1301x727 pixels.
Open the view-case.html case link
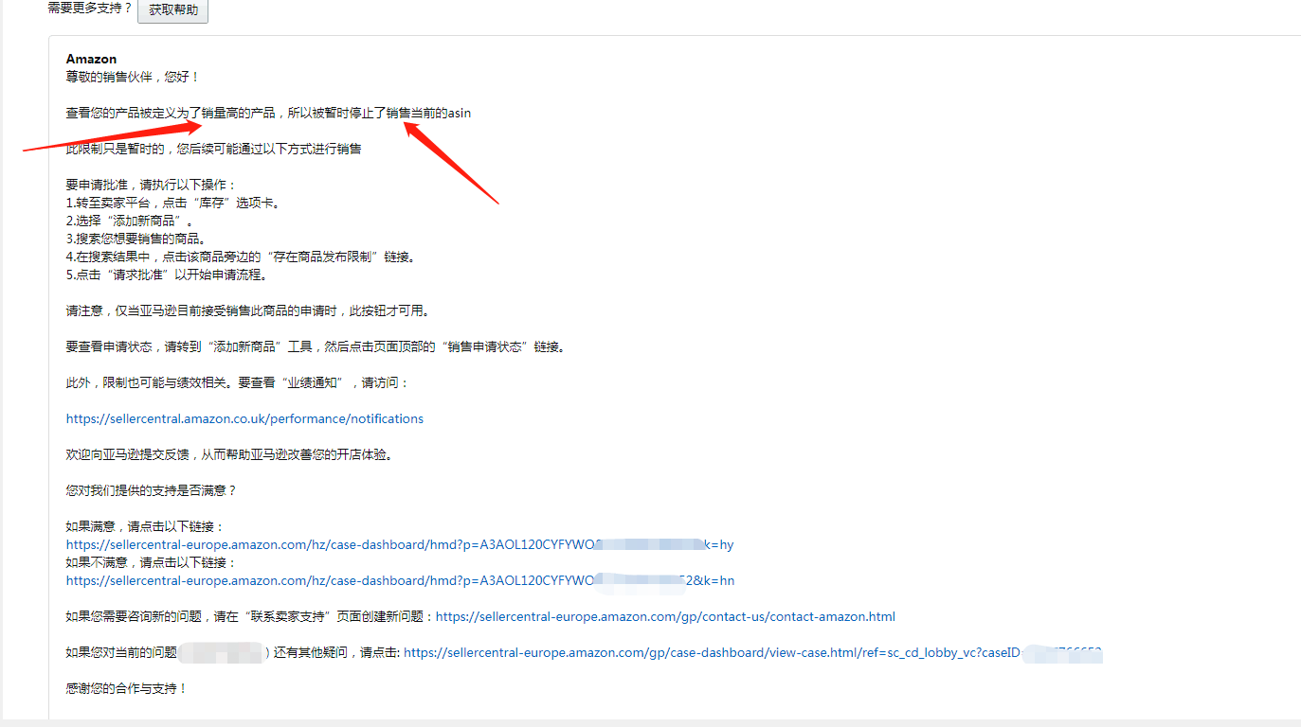(x=752, y=652)
